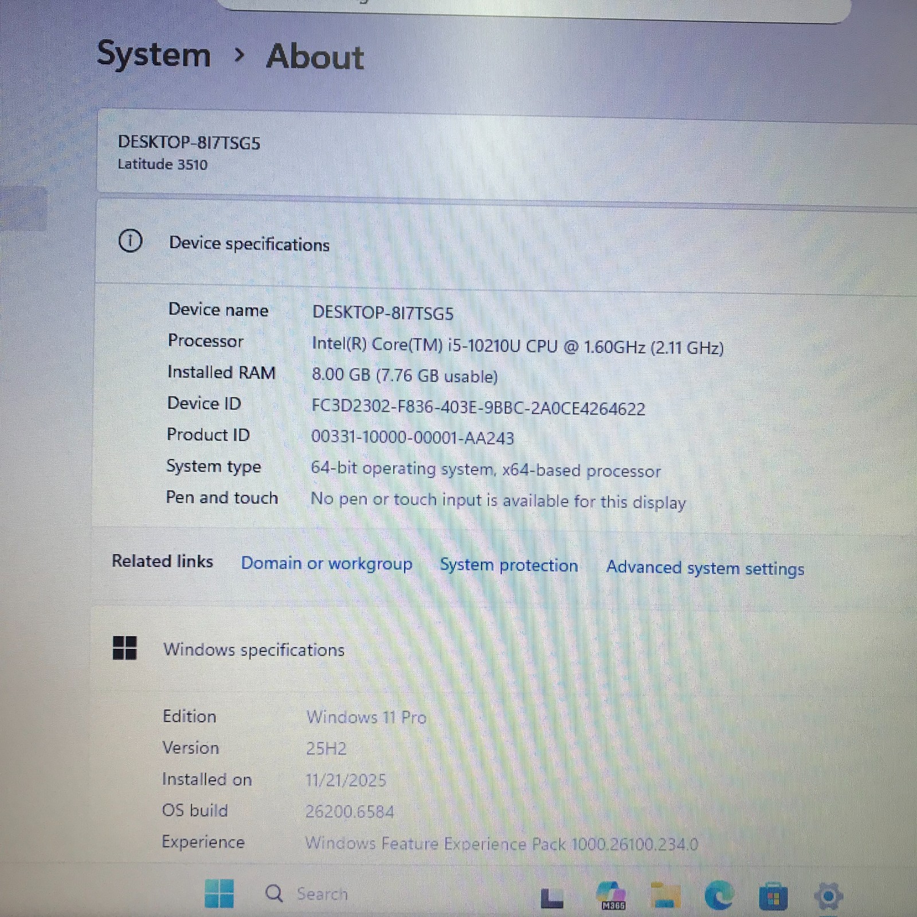Click the Experience label
Screen dimensions: 917x917
click(x=203, y=842)
